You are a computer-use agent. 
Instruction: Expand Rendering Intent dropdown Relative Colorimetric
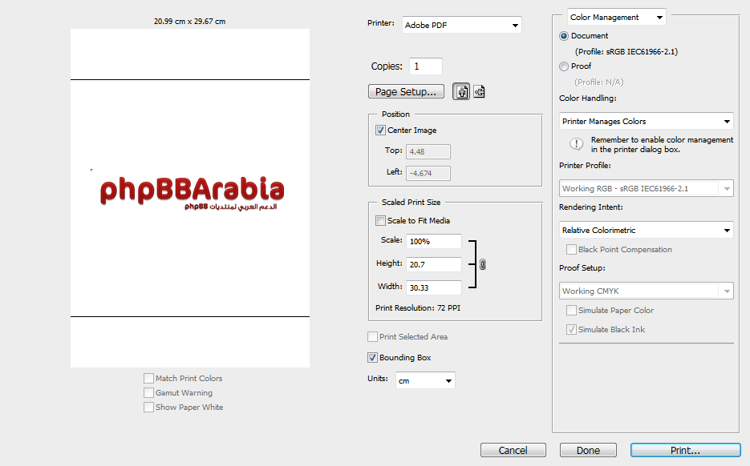coord(647,230)
